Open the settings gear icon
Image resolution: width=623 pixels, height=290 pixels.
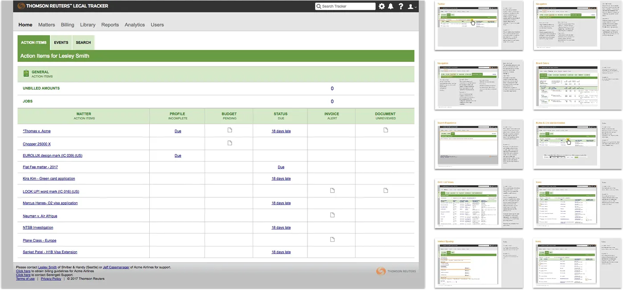(x=382, y=6)
